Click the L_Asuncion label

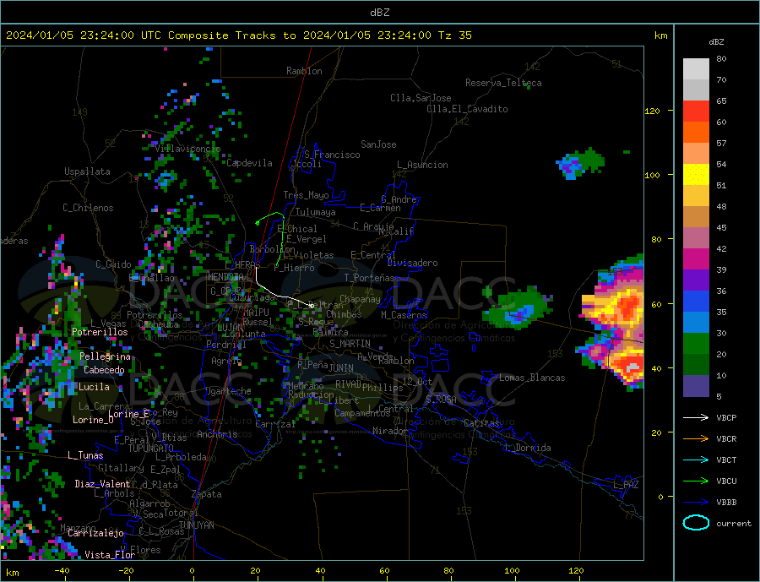tap(422, 165)
